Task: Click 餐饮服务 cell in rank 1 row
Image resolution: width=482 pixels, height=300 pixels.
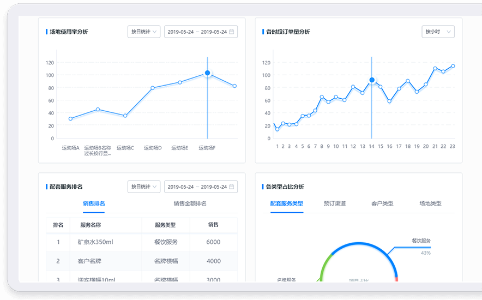Action: 166,242
